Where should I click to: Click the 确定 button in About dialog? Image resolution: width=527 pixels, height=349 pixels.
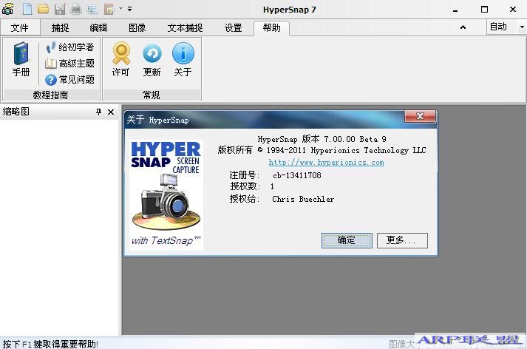(x=347, y=240)
